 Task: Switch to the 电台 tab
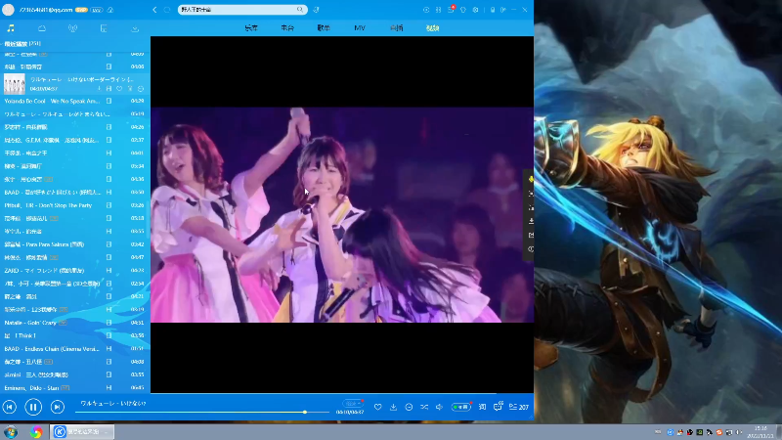287,28
